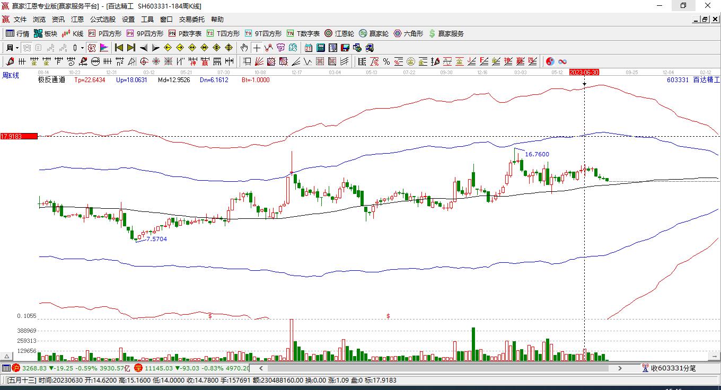The height and width of the screenshot is (390, 721).
Task: Toggle the 权 adjustment icon
Action: (92, 48)
